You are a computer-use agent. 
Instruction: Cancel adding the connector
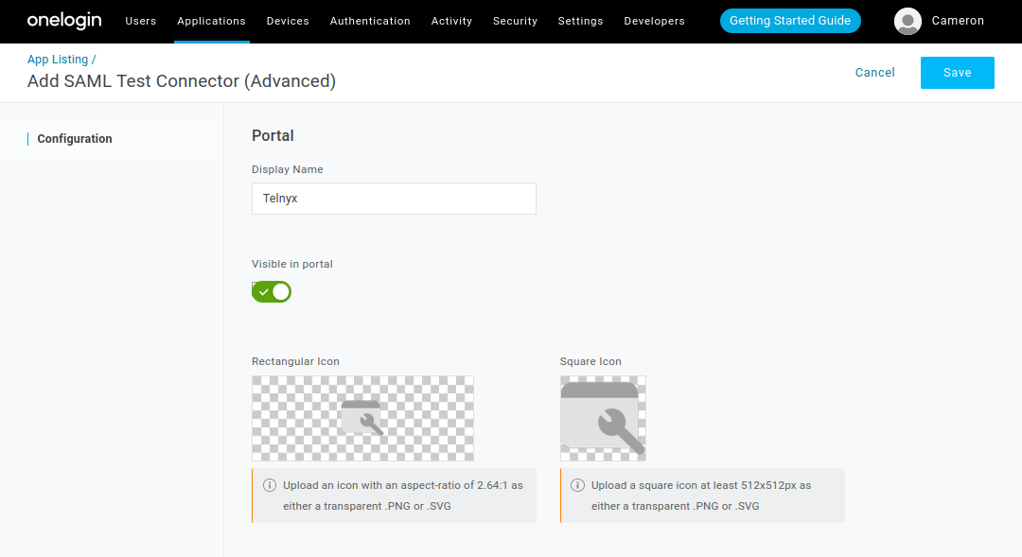point(874,73)
